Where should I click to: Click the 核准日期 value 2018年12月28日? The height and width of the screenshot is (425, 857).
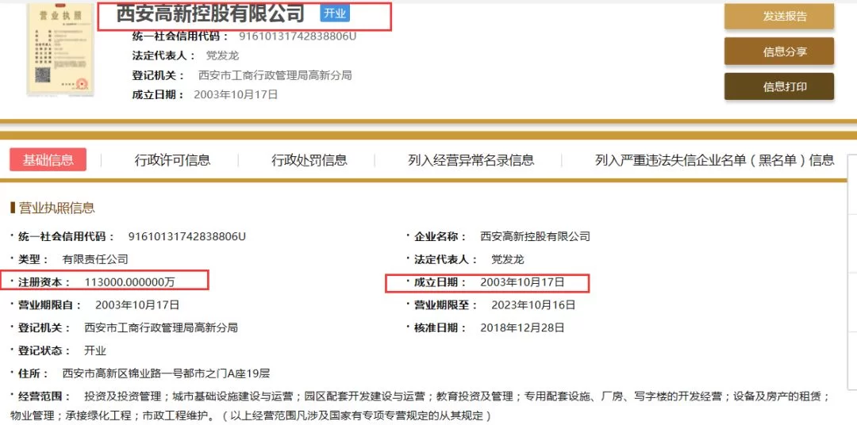[522, 327]
